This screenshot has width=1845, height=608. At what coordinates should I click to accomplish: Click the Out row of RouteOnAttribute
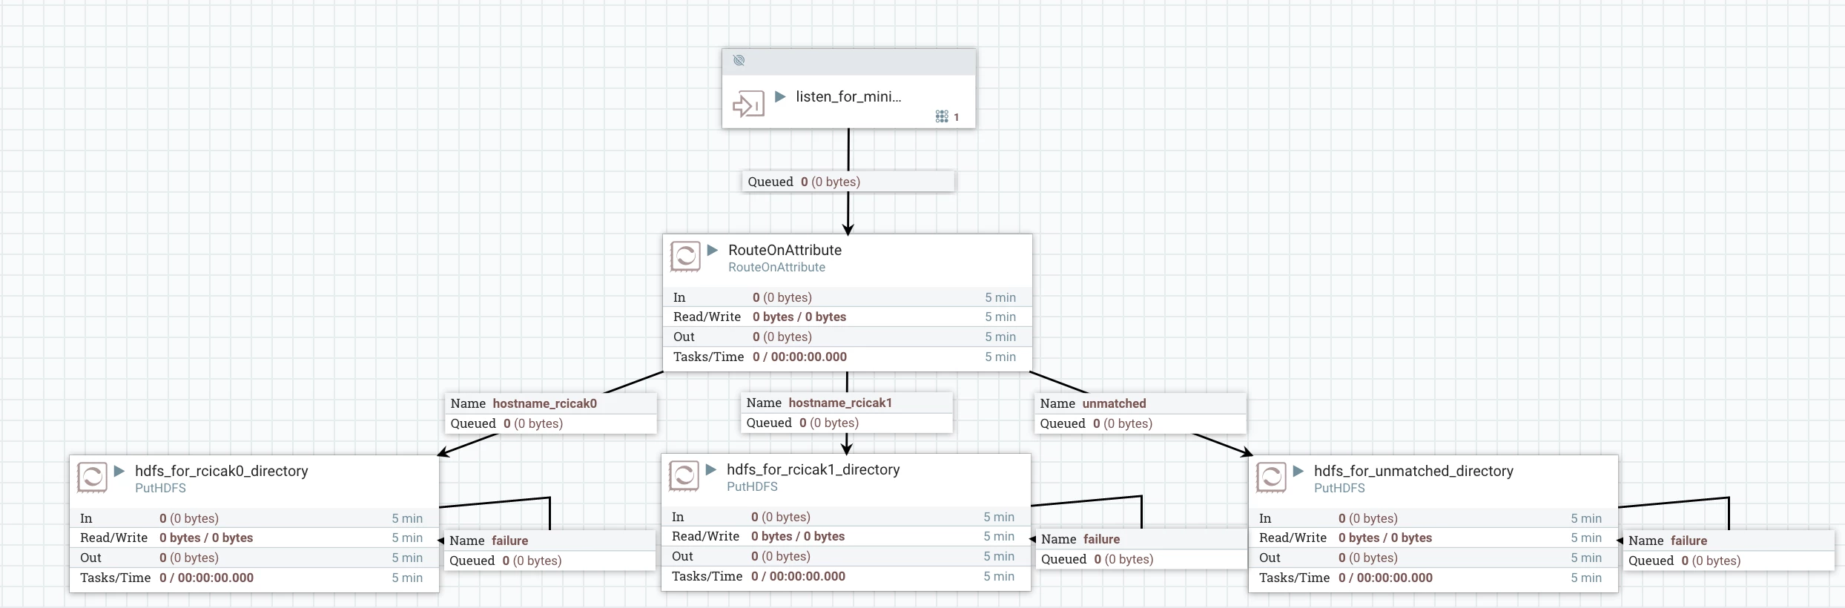point(847,337)
